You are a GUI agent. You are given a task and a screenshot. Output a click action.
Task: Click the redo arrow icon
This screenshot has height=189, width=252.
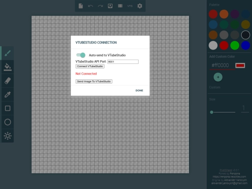[100, 6]
